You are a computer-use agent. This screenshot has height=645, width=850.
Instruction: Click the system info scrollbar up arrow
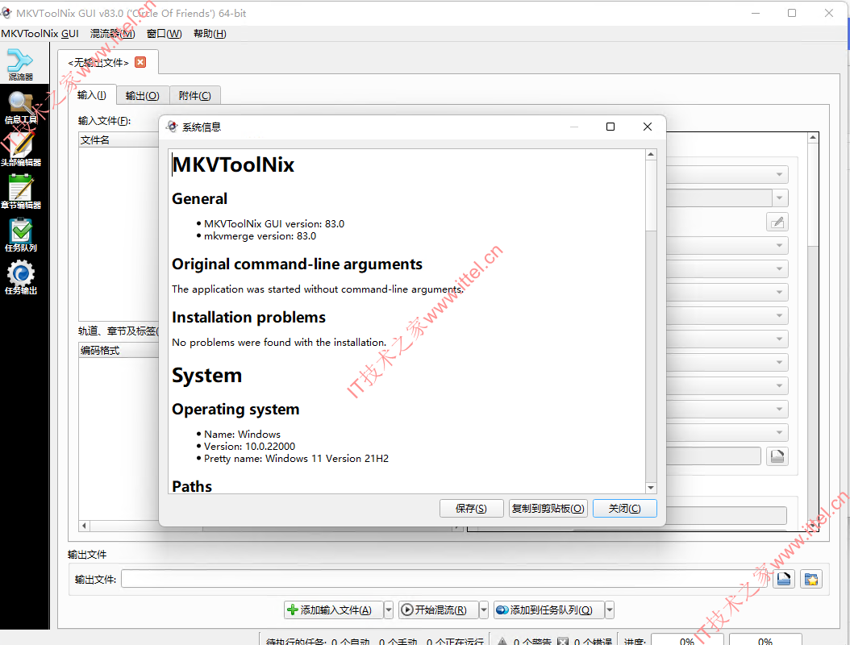coord(651,155)
